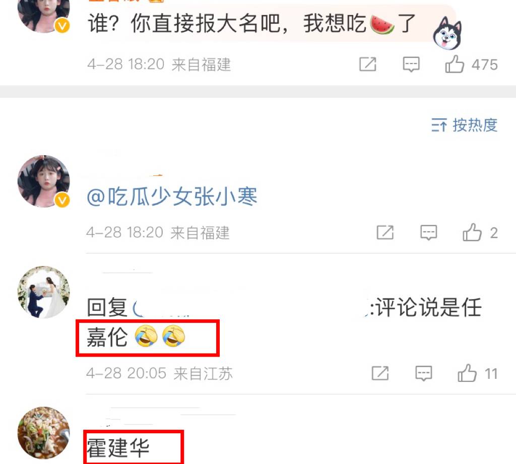The width and height of the screenshot is (516, 464).
Task: Like the comment with 11 likes
Action: (x=467, y=373)
